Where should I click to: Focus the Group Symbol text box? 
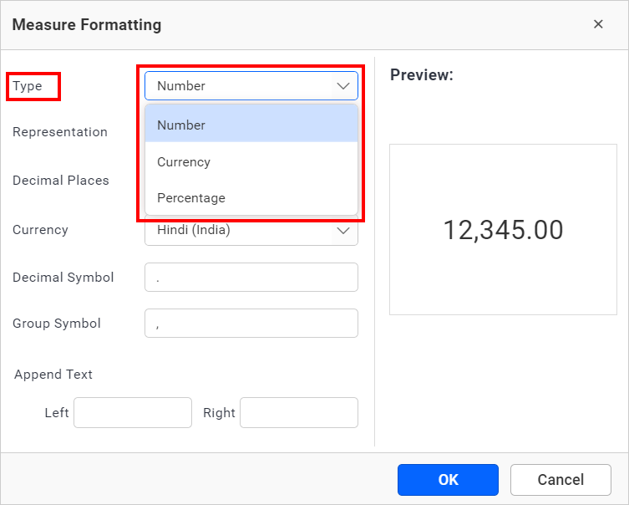[251, 324]
